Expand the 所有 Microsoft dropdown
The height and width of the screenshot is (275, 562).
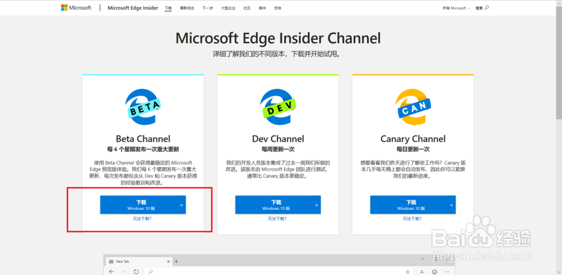click(x=456, y=8)
